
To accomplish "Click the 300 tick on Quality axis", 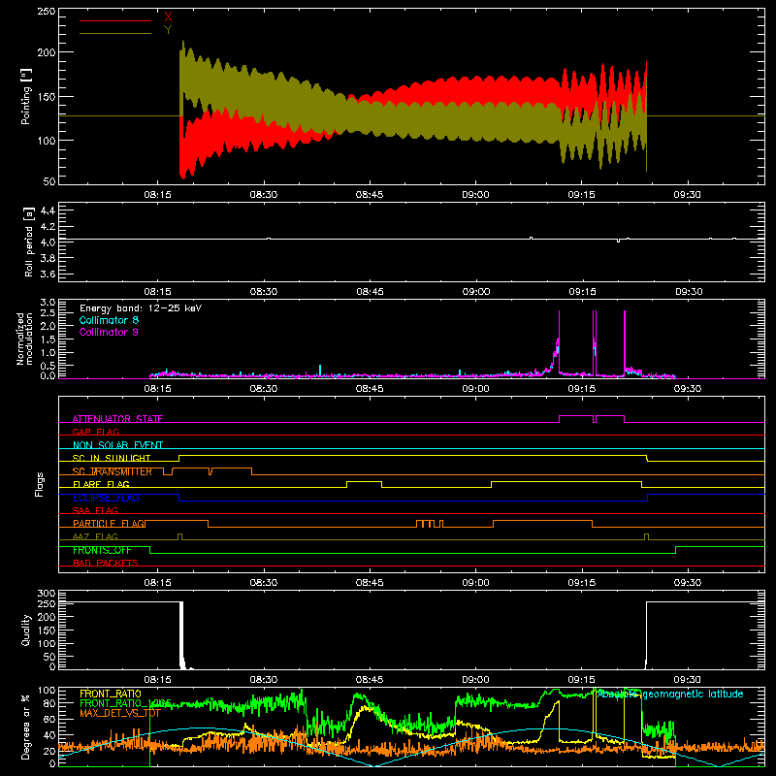I will tap(46, 594).
